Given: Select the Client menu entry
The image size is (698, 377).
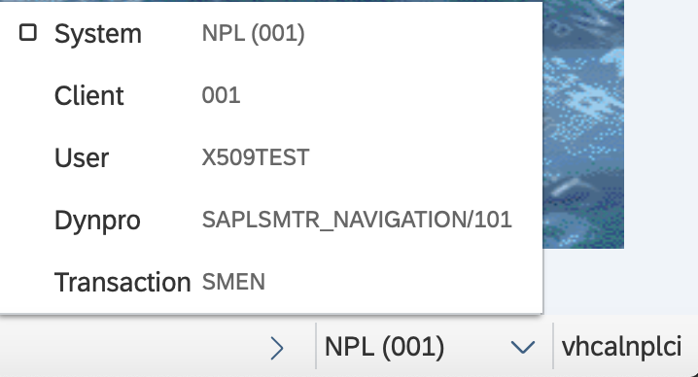Looking at the screenshot, I should click(271, 95).
